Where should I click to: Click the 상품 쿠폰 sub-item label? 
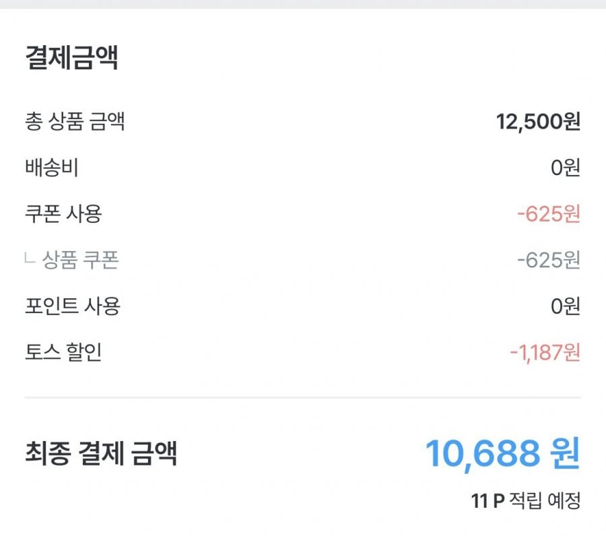point(81,260)
